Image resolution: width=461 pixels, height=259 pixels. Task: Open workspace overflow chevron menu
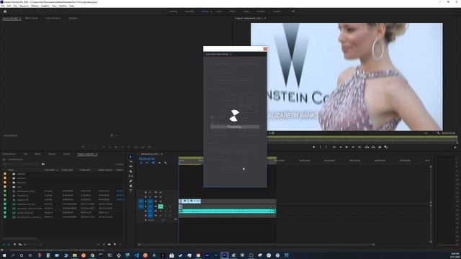293,12
